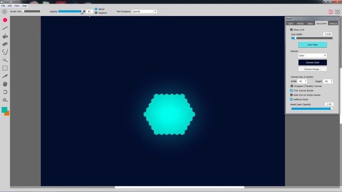Open the View menu
The image size is (342, 192).
(17, 6)
